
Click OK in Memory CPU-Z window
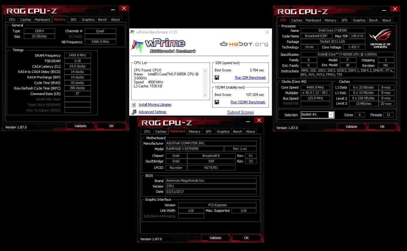111,126
